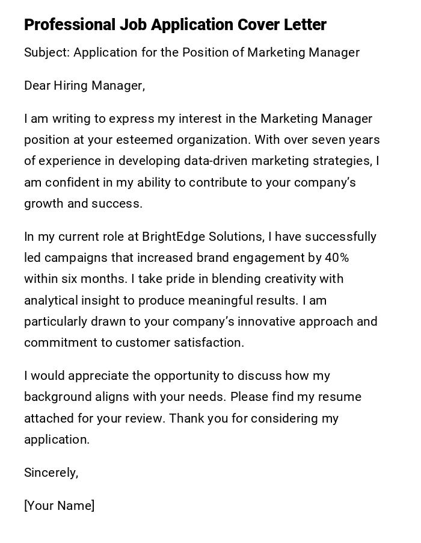This screenshot has width=421, height=543.
Task: Click the line starting "I am writing to express"
Action: tap(198, 119)
